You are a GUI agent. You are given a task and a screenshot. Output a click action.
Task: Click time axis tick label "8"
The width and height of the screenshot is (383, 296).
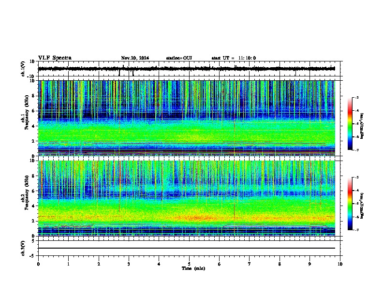click(280, 264)
